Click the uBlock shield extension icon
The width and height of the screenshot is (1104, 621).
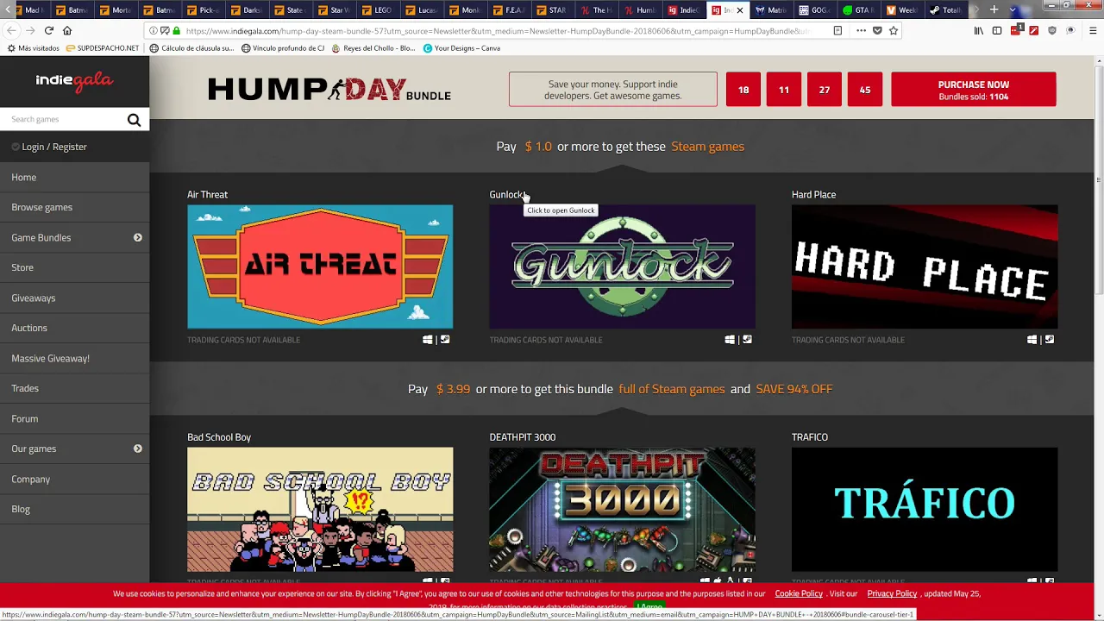point(1052,30)
